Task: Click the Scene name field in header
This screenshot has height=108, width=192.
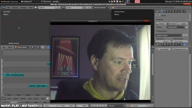Action: [74, 7]
